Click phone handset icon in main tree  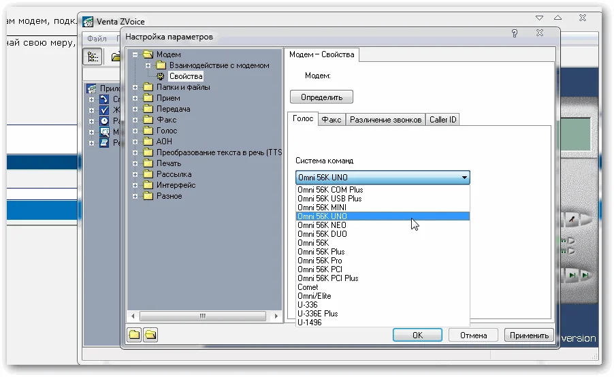[x=104, y=99]
